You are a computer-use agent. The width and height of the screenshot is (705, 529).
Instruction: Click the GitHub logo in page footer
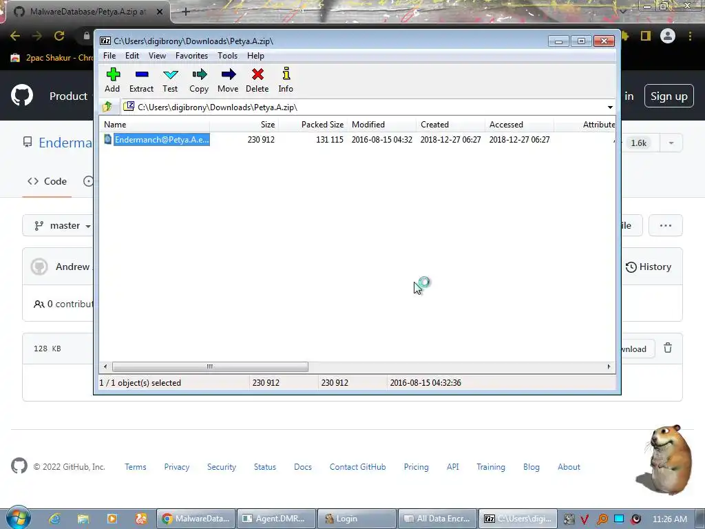[x=19, y=466]
